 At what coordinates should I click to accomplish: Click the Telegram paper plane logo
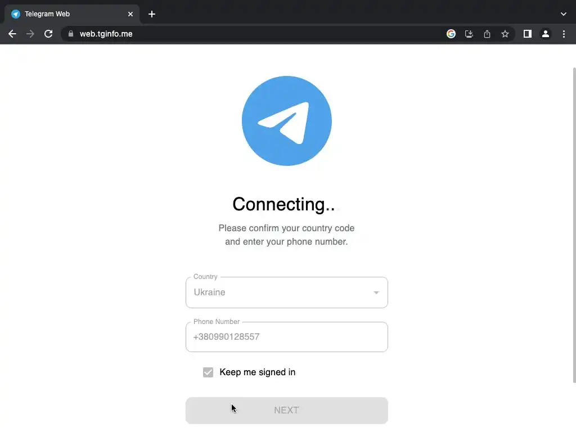pos(286,121)
